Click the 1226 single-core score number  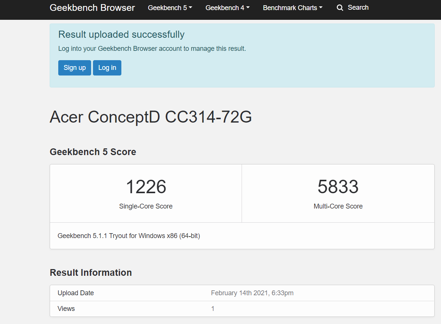click(146, 187)
